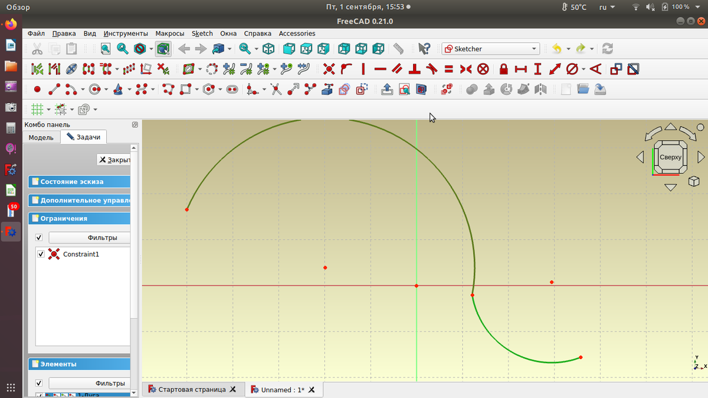Click the isometric view cube icon
This screenshot has height=398, width=708.
click(x=268, y=49)
